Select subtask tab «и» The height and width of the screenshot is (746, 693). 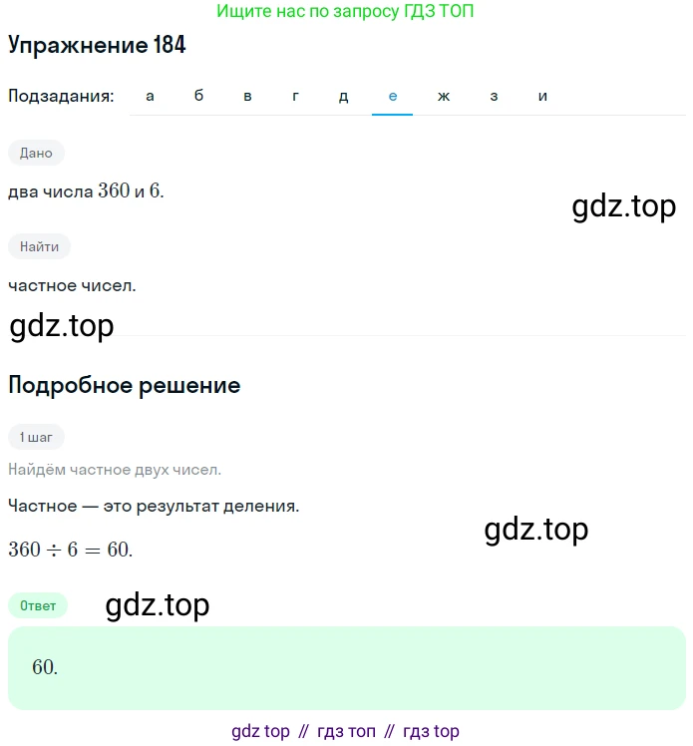pyautogui.click(x=542, y=96)
